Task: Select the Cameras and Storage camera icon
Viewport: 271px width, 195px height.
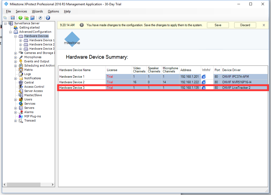Action: click(x=21, y=53)
